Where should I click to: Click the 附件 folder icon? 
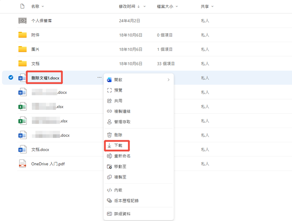pos(22,35)
